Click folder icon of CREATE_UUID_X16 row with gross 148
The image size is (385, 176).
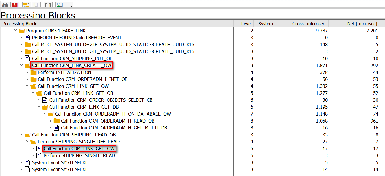pyautogui.click(x=27, y=45)
